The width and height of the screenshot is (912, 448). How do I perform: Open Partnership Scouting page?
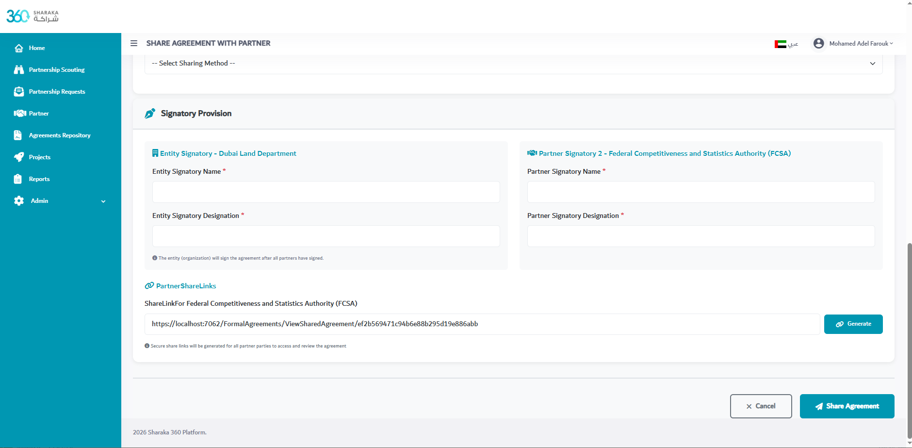coord(57,70)
